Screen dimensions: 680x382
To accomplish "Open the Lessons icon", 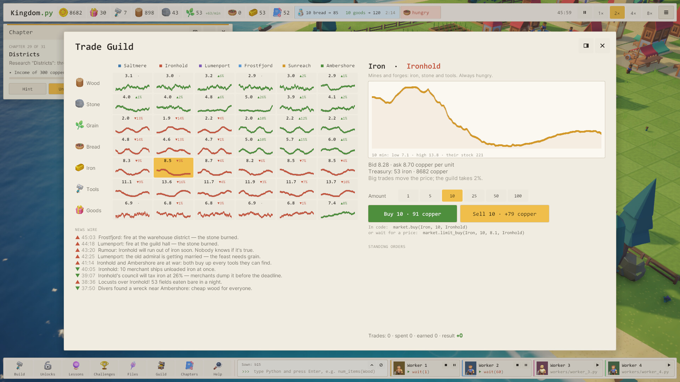I will [x=76, y=368].
